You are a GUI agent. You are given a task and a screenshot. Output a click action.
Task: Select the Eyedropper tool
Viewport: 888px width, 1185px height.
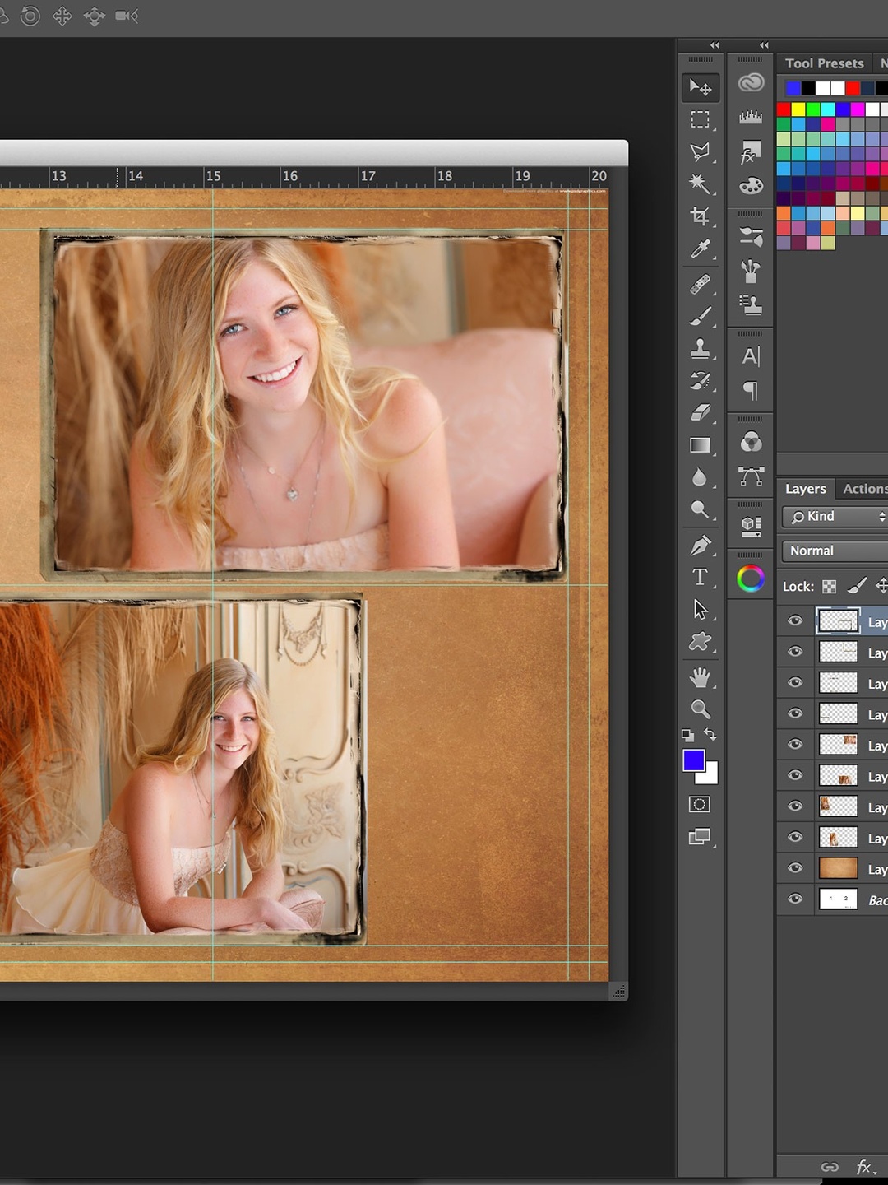701,249
